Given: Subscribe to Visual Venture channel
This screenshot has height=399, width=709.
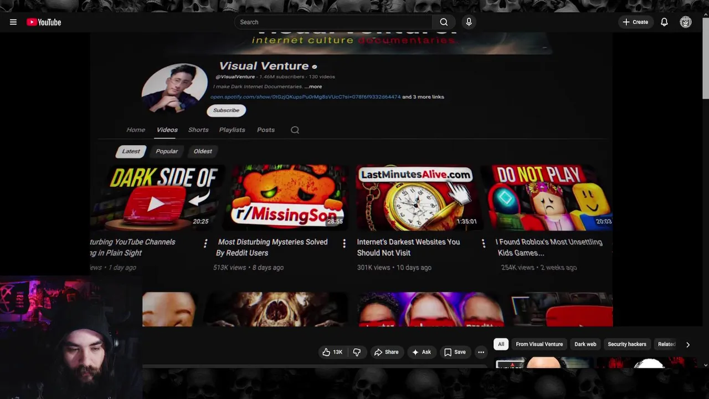Looking at the screenshot, I should 227,110.
